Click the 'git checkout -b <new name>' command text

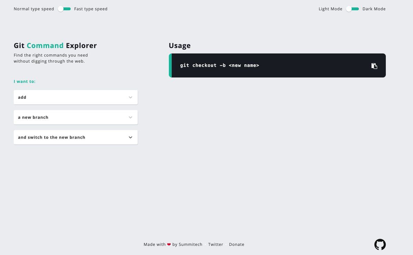[220, 65]
